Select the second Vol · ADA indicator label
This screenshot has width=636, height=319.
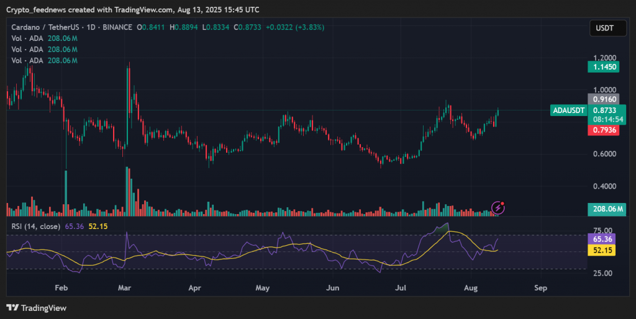point(28,49)
